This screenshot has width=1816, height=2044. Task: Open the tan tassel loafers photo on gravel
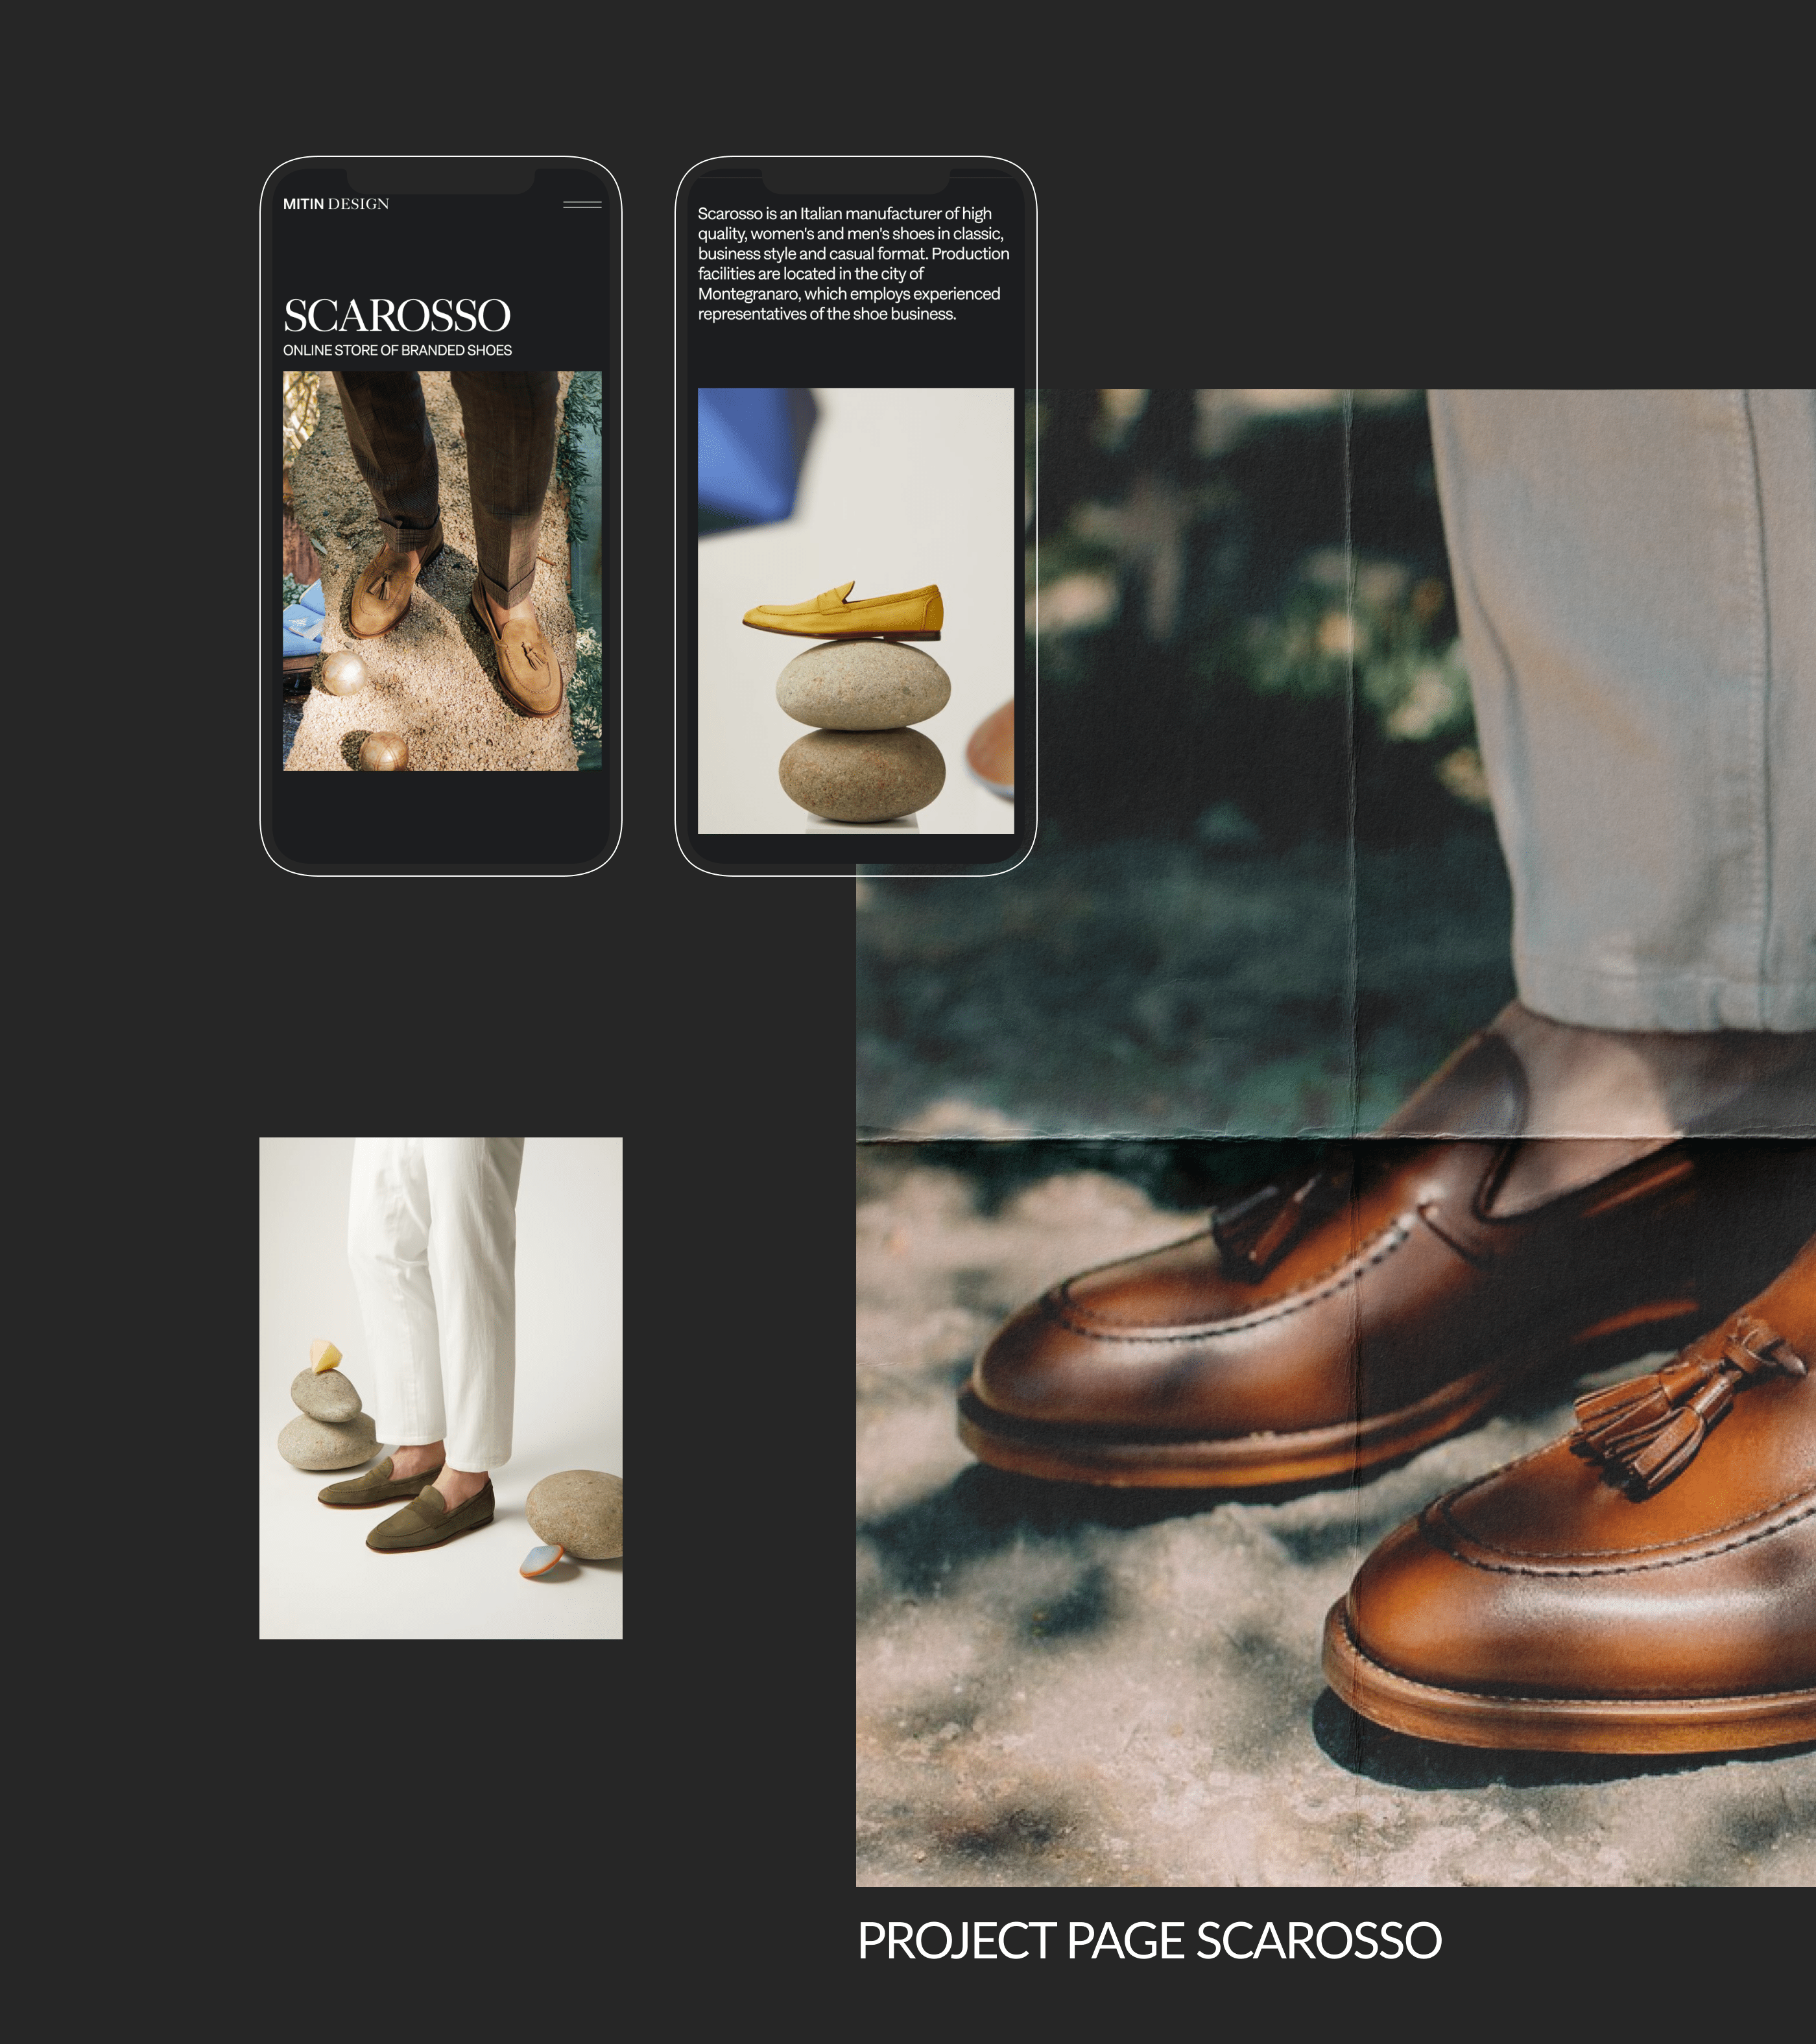click(x=441, y=571)
